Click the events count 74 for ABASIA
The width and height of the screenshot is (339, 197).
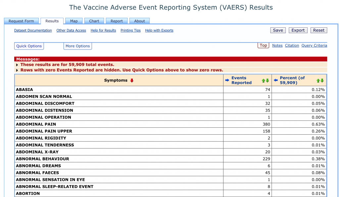[267, 90]
